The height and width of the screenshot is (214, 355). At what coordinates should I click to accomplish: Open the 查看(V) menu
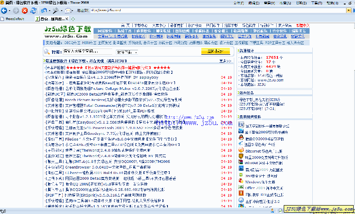point(269,3)
